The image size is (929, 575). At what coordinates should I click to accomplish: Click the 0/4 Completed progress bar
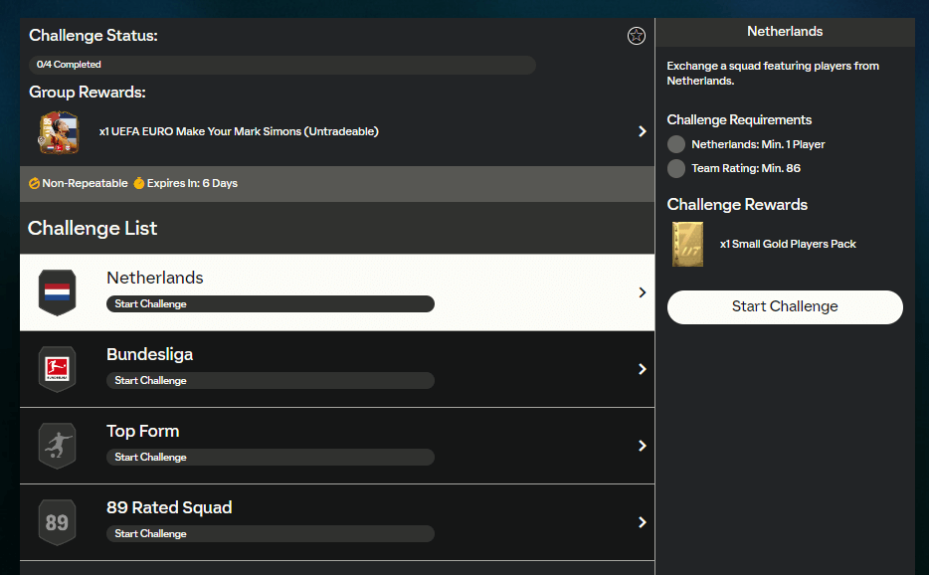tap(282, 65)
